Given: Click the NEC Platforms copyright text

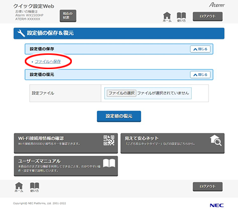Looking at the screenshot, I should tap(40, 203).
